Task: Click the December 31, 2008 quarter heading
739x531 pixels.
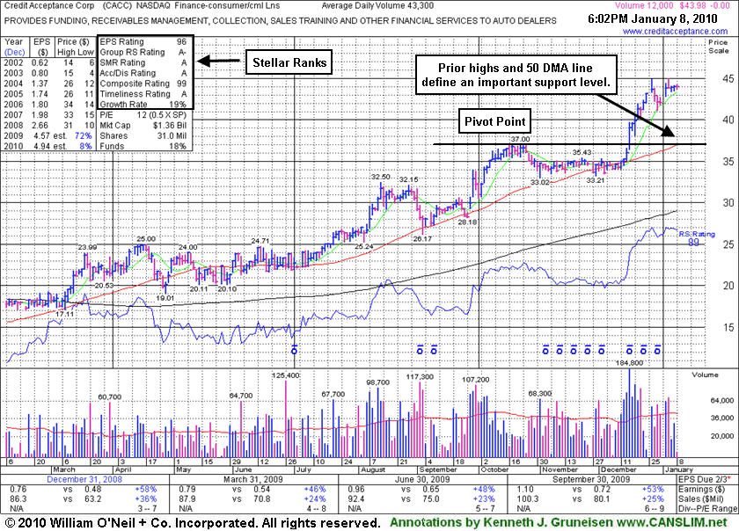Action: pyautogui.click(x=84, y=480)
